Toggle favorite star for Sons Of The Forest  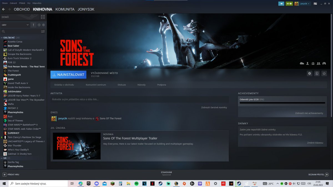[324, 73]
